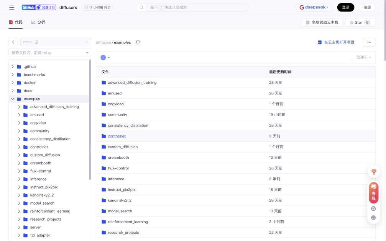Open the controlnet folder link
386x241 pixels.
tap(117, 136)
